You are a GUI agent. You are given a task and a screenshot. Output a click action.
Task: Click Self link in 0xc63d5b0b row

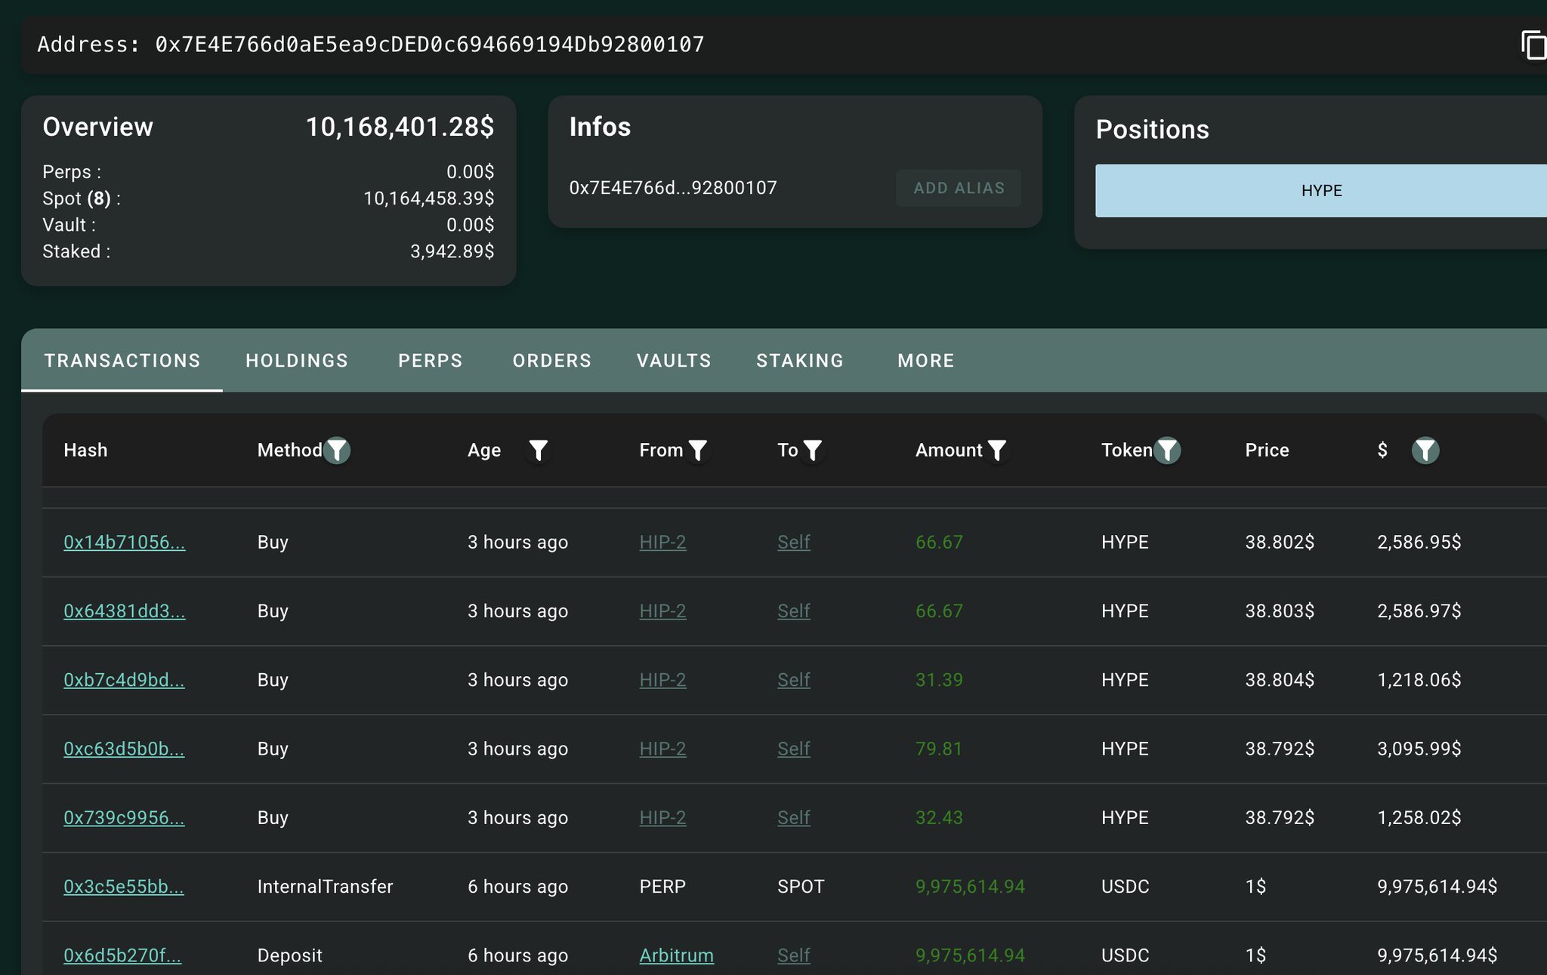click(x=794, y=749)
